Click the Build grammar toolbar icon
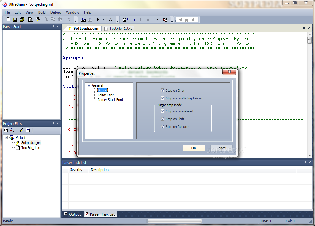Image resolution: width=315 pixels, height=226 pixels. (x=83, y=20)
